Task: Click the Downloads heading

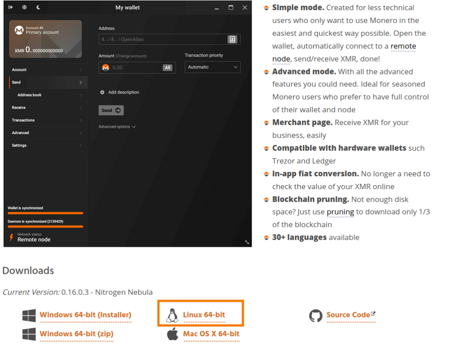Action: [28, 270]
